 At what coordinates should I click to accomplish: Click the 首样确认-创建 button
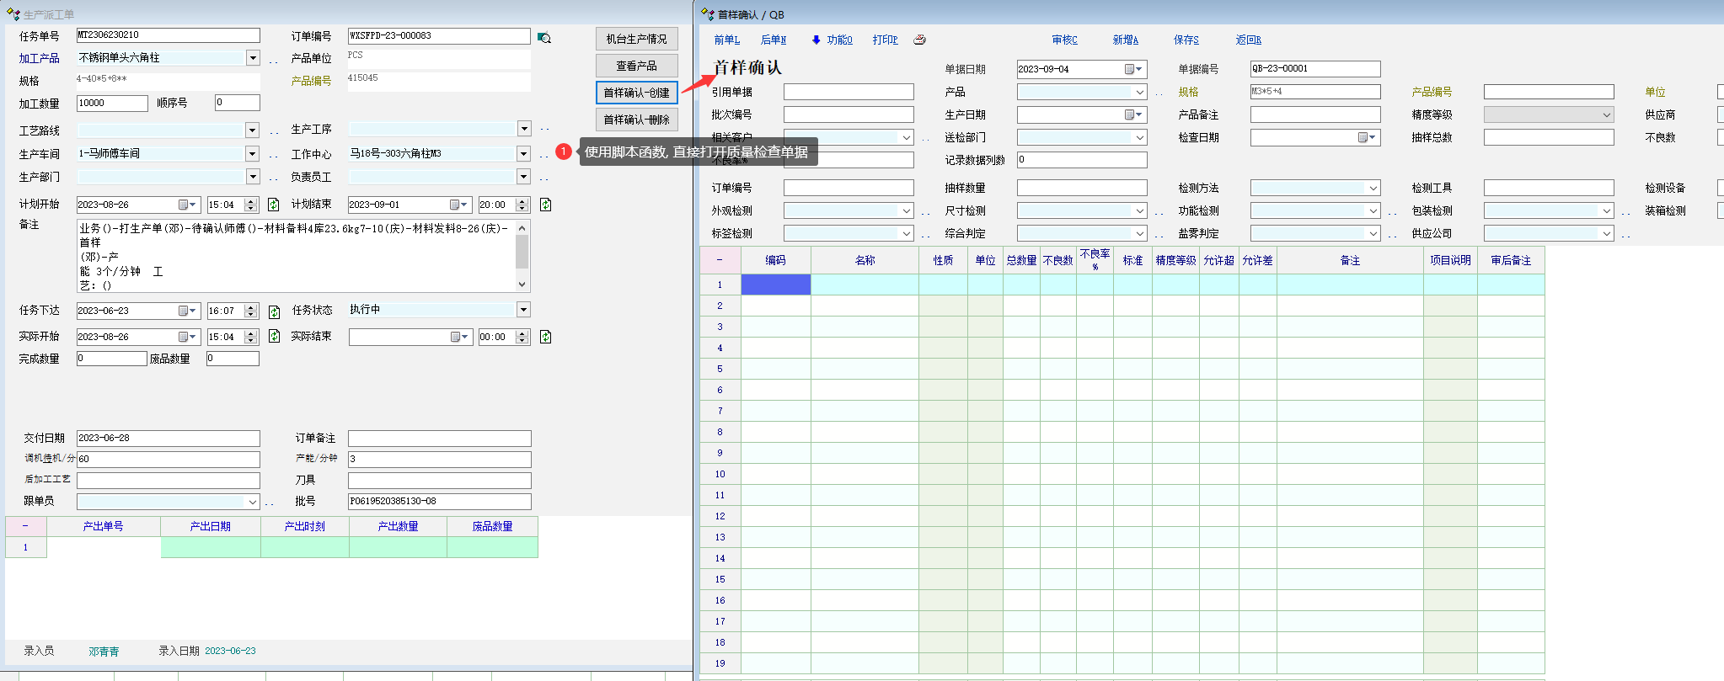(636, 93)
